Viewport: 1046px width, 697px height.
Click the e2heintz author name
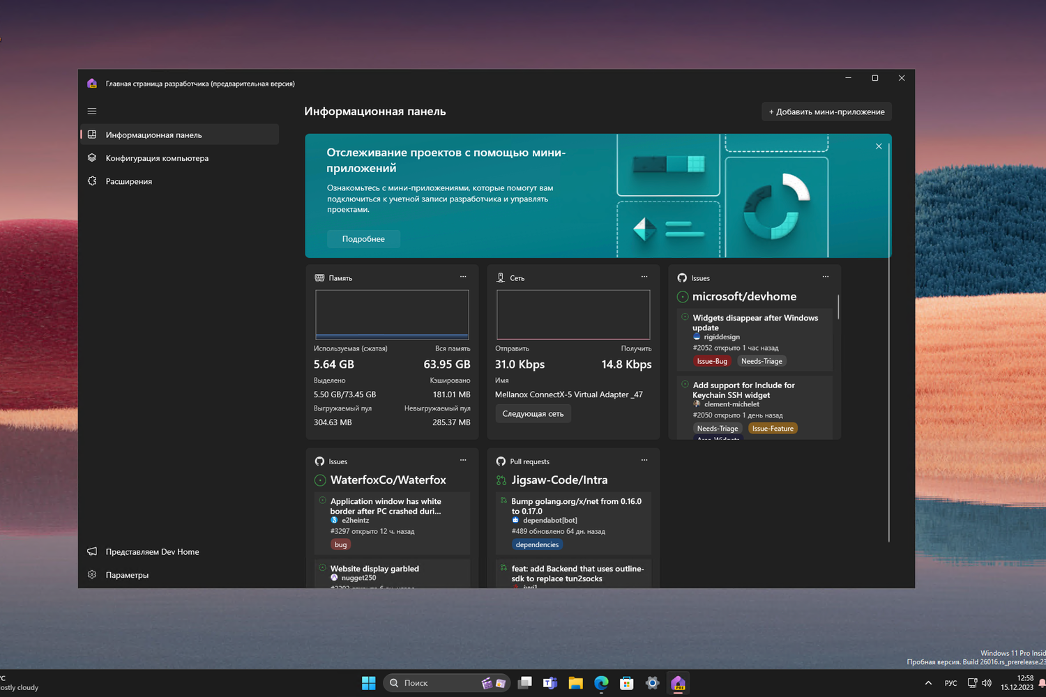[356, 521]
